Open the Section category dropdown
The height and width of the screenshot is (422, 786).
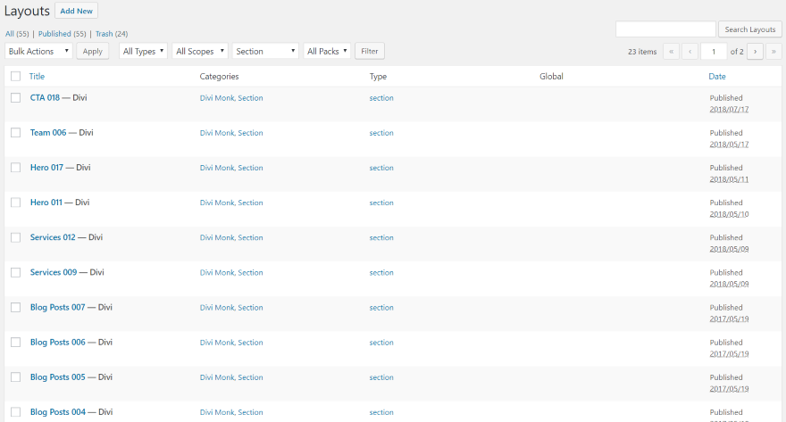point(265,52)
